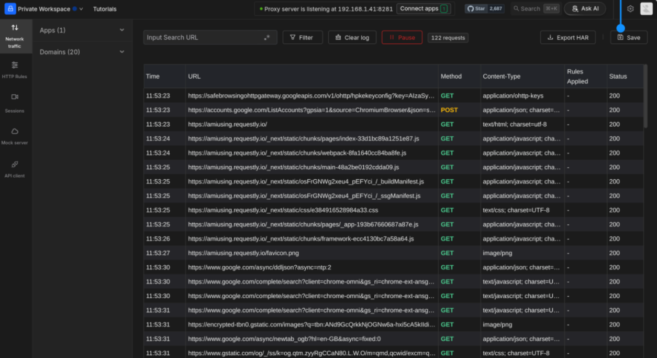Click the workspace lock icon
The image size is (657, 358).
pos(10,9)
